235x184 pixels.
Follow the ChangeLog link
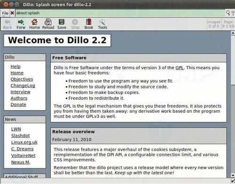pyautogui.click(x=23, y=86)
